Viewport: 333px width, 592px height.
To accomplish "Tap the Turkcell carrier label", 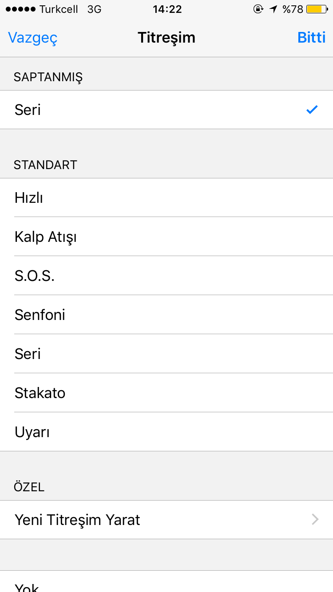I will 59,9.
